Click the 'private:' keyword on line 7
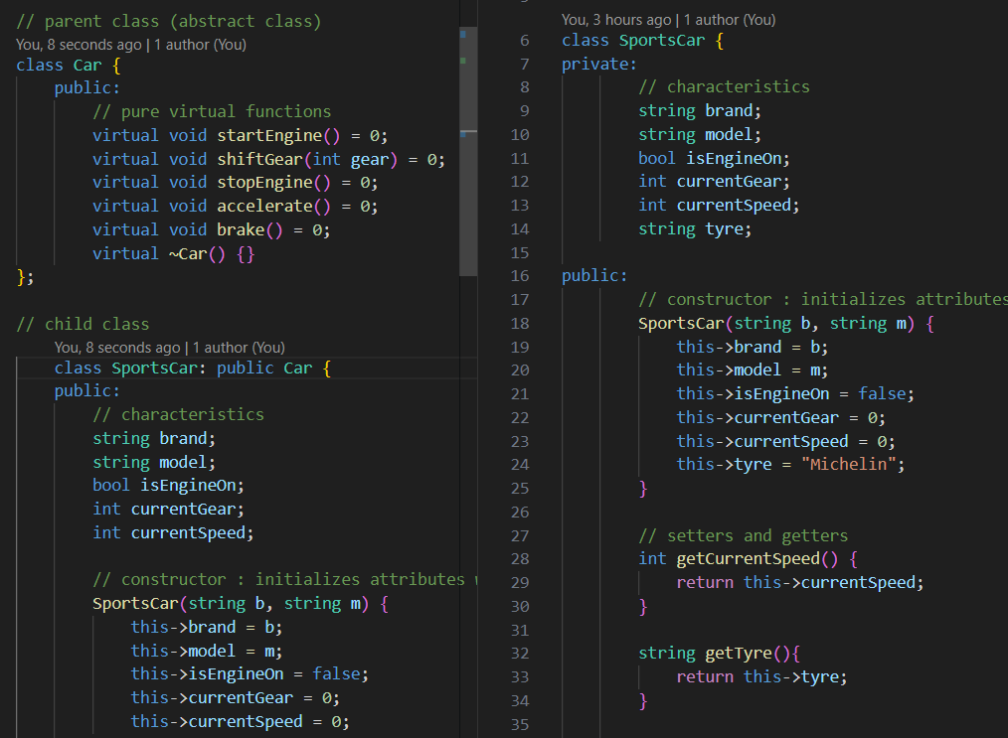Image resolution: width=1008 pixels, height=738 pixels. pos(599,65)
